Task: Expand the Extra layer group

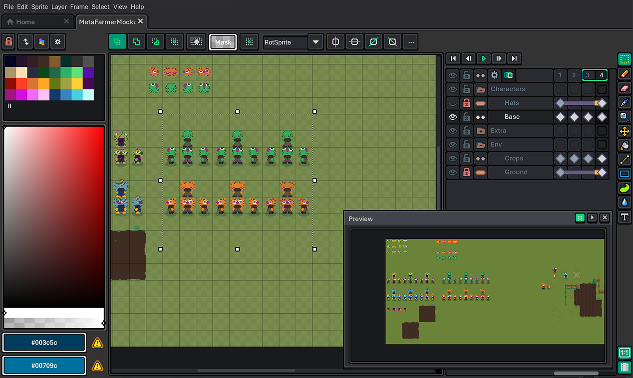Action: 481,131
